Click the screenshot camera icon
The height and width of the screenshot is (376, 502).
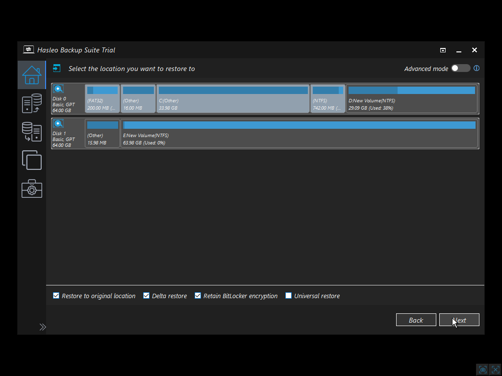click(483, 369)
